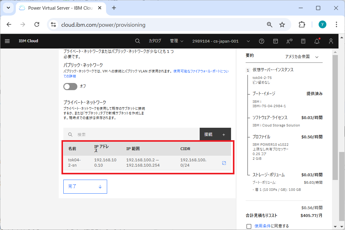Click the 名前 column header
The width and height of the screenshot is (345, 230).
(x=72, y=149)
